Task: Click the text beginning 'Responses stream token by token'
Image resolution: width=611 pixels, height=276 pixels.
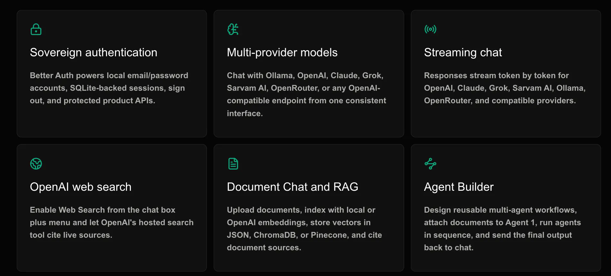Action: (505, 88)
